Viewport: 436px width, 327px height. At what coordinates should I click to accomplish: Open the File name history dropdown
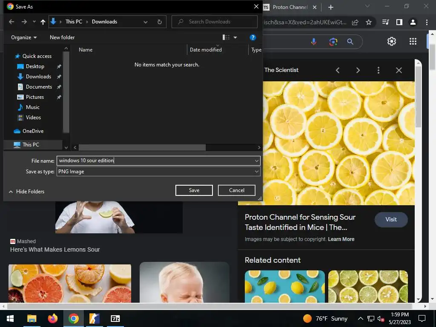point(257,161)
